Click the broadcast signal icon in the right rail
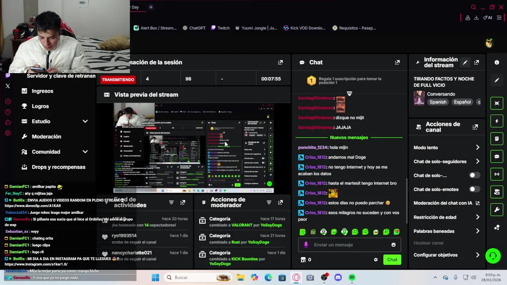Screen dimensions: 507x285 tap(497, 174)
